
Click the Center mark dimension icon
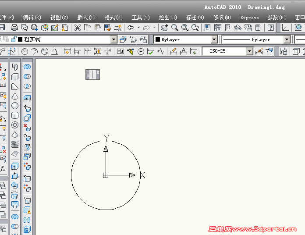141,52
